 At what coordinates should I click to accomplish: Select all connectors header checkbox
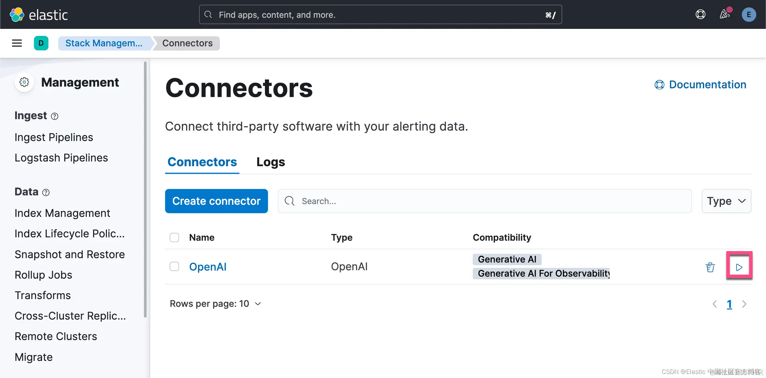pyautogui.click(x=174, y=237)
